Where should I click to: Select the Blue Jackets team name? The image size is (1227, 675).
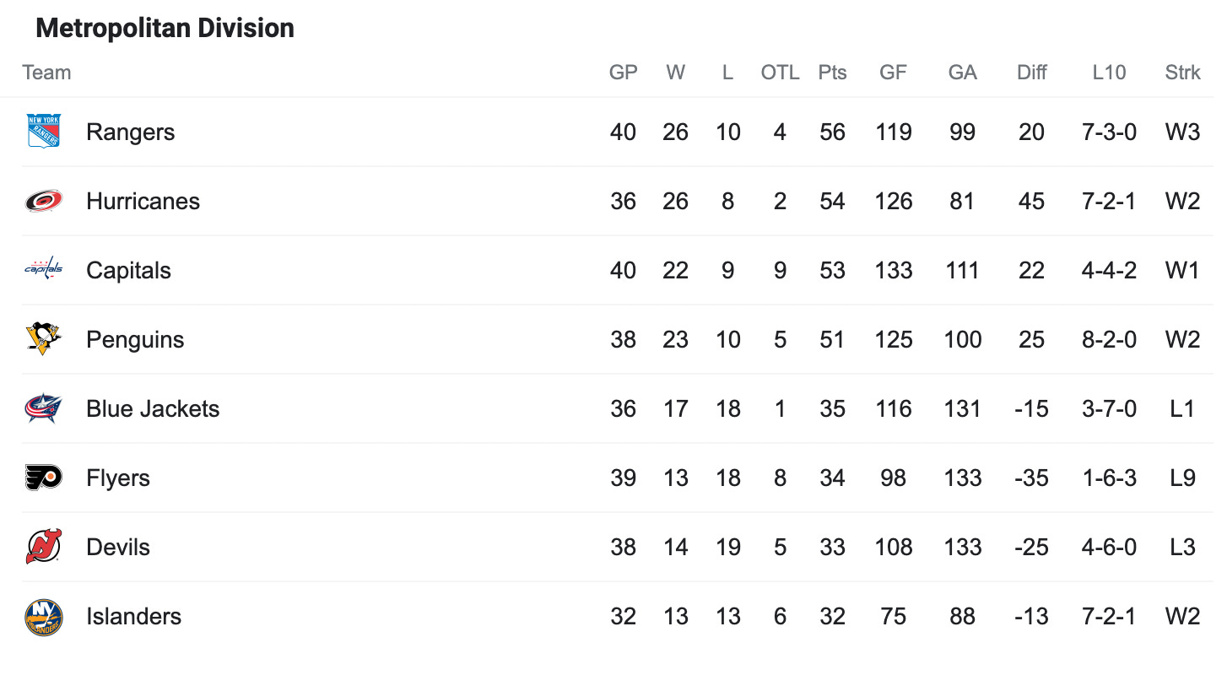click(x=153, y=408)
